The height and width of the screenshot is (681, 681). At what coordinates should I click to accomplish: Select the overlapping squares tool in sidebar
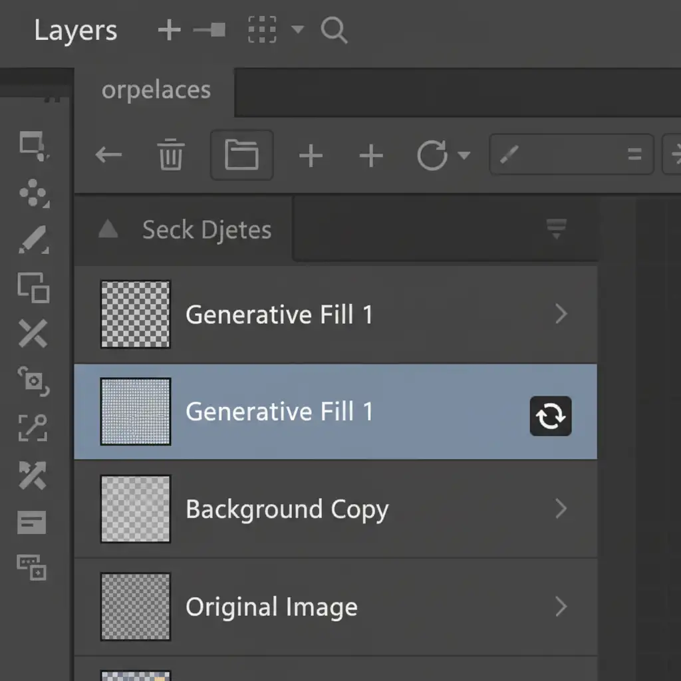[33, 287]
